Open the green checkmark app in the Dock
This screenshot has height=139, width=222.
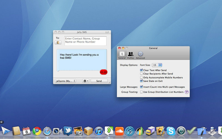[191, 131]
